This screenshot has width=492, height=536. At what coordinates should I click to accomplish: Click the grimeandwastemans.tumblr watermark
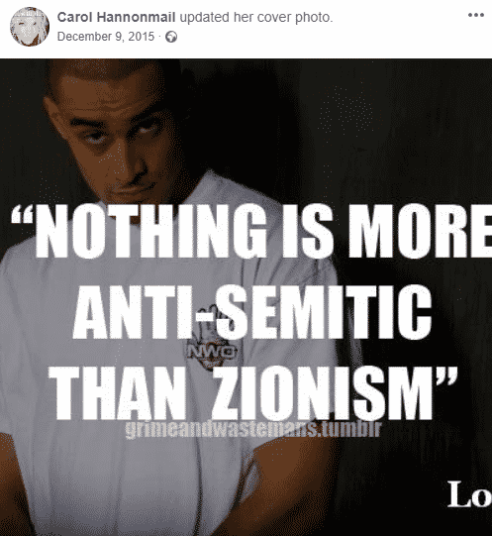click(253, 430)
